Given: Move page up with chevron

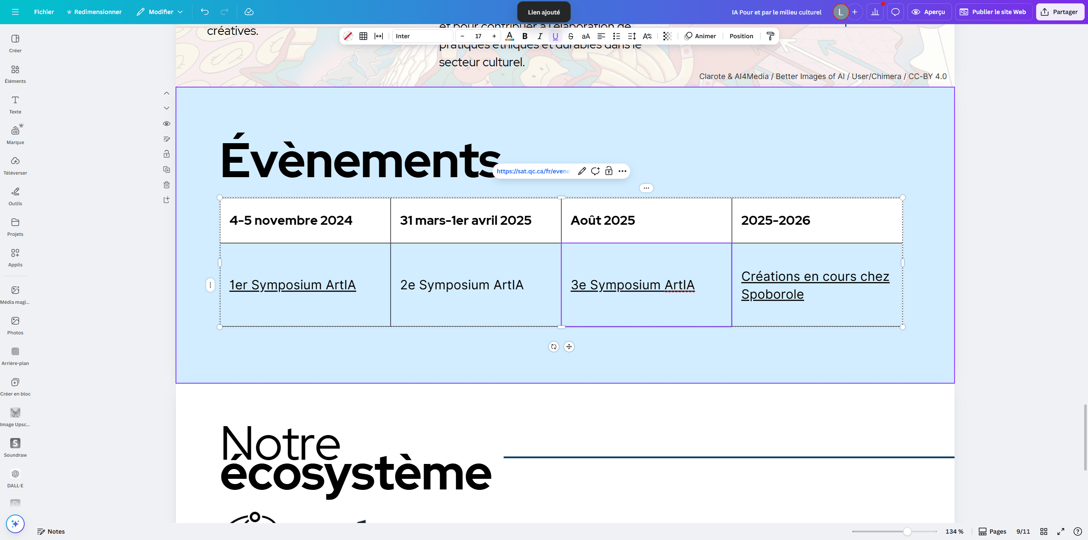Looking at the screenshot, I should tap(167, 93).
